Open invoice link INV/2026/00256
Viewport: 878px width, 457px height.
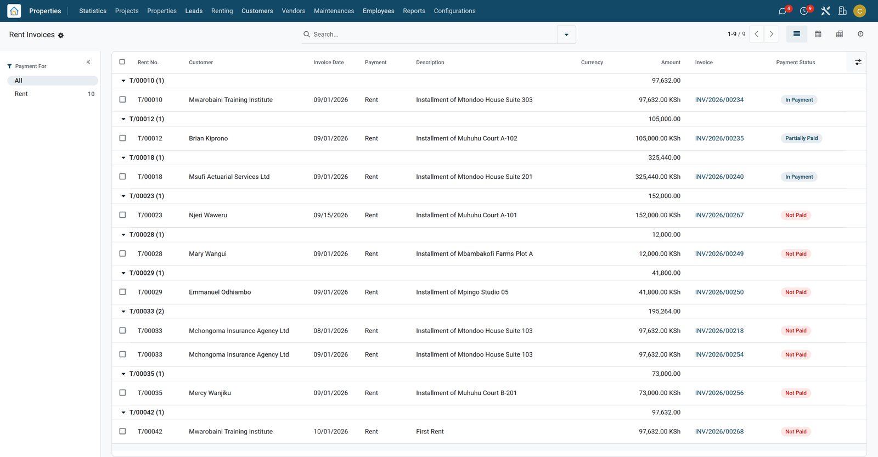pos(719,393)
